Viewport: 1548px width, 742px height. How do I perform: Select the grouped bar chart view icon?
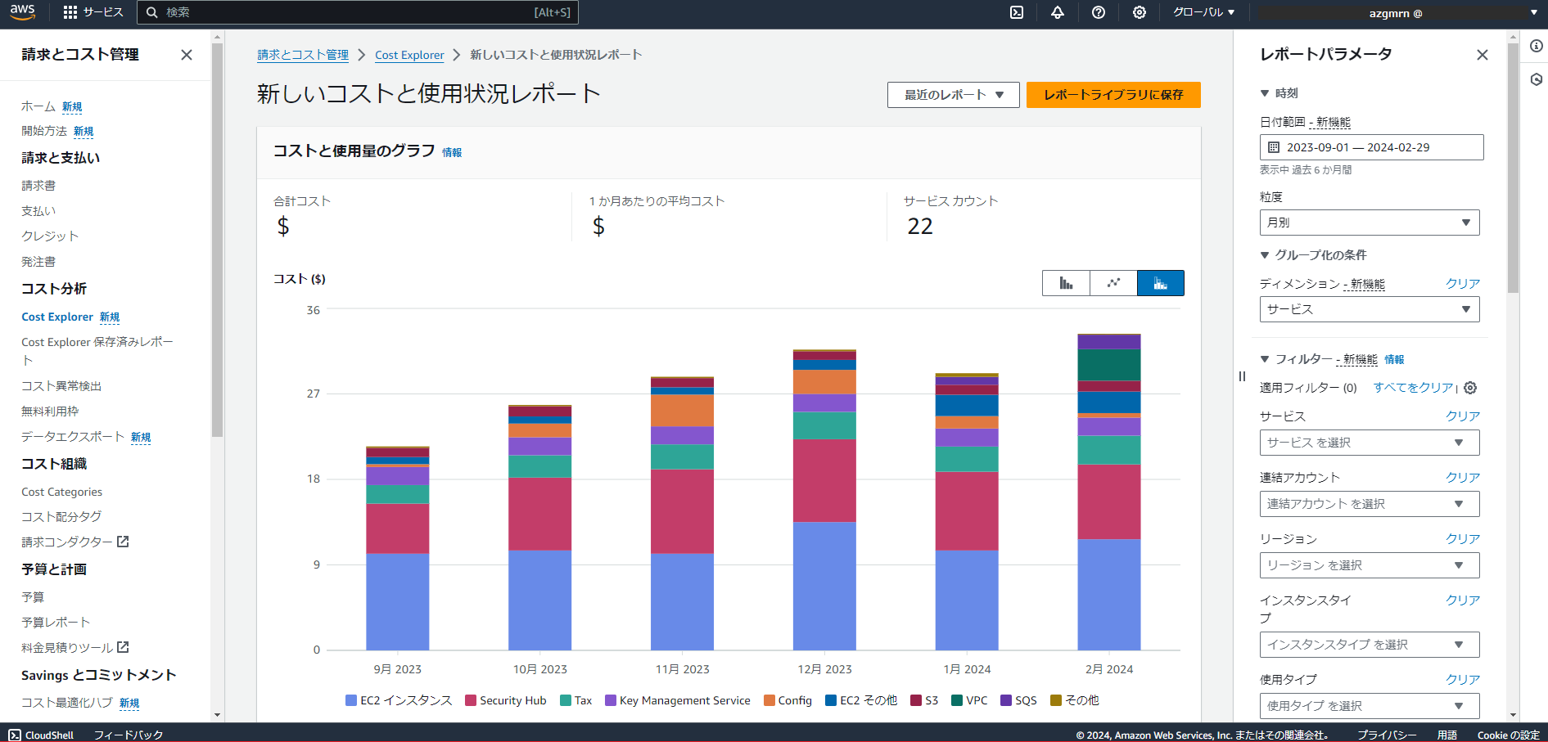[x=1065, y=282]
